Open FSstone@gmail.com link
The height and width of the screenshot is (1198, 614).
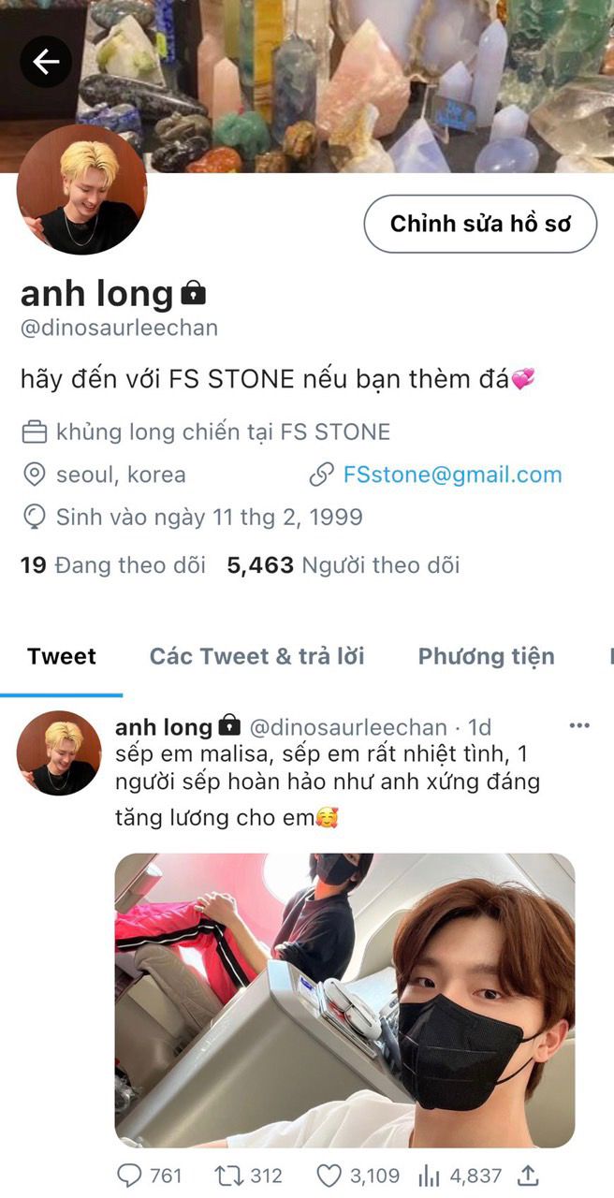452,475
